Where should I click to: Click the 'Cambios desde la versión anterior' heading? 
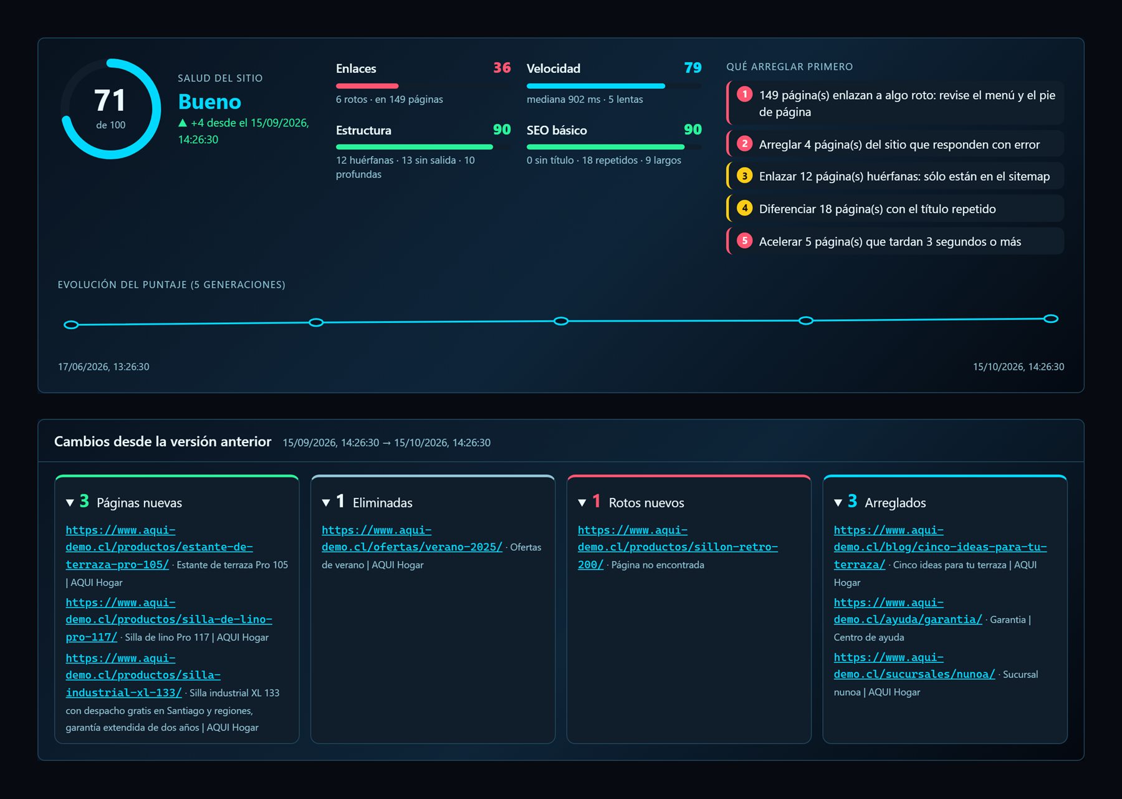pos(163,442)
